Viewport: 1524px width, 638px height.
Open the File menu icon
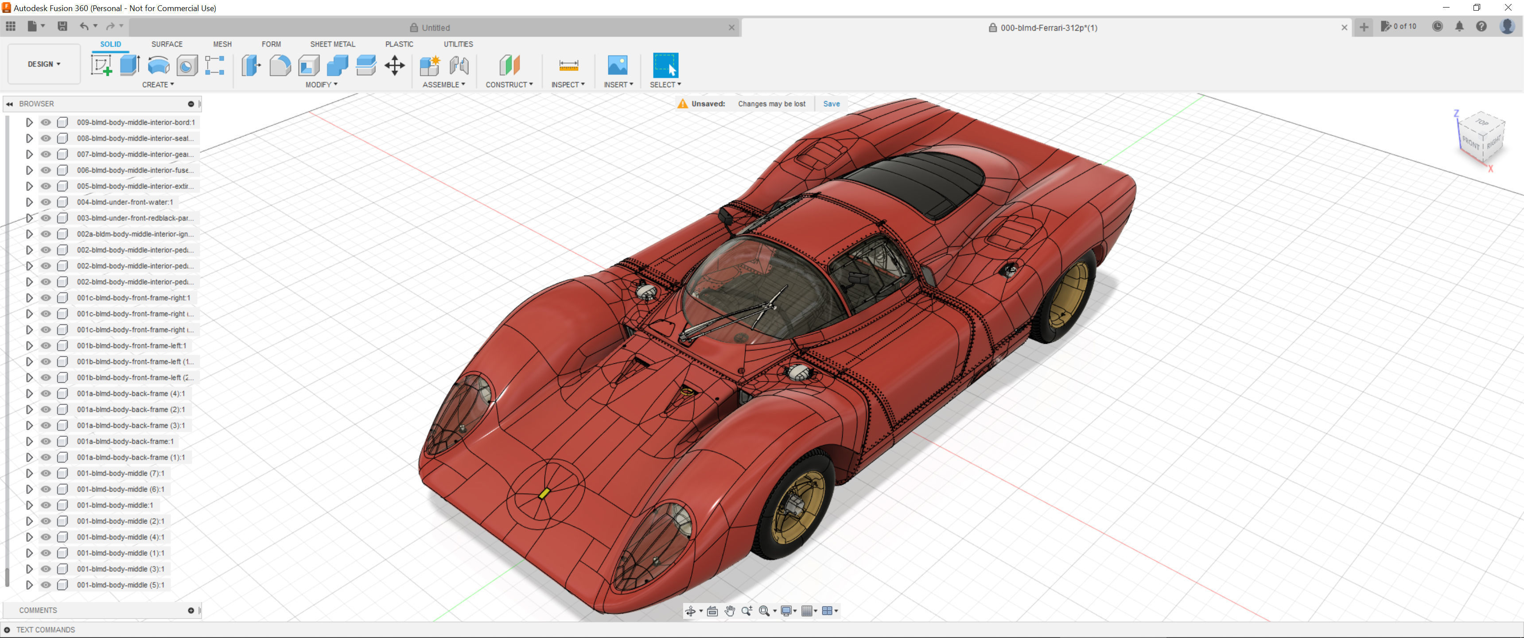pos(35,26)
